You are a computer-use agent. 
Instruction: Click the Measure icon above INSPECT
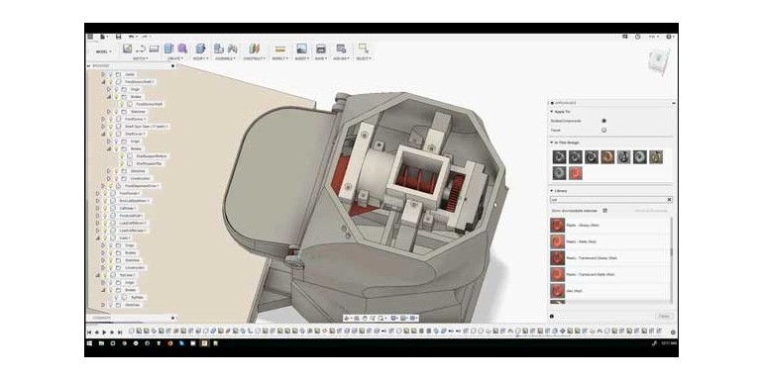click(x=279, y=48)
